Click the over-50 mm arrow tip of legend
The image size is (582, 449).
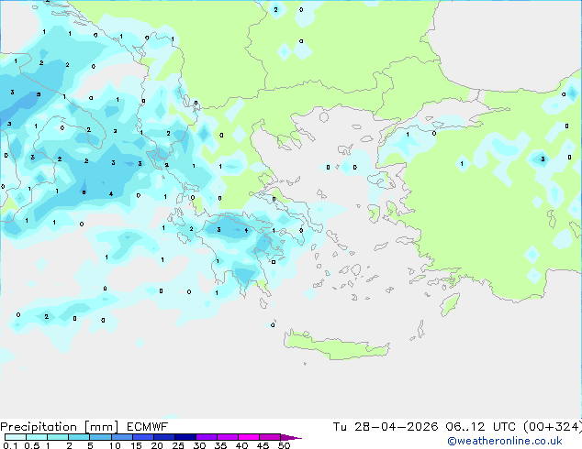pos(291,437)
